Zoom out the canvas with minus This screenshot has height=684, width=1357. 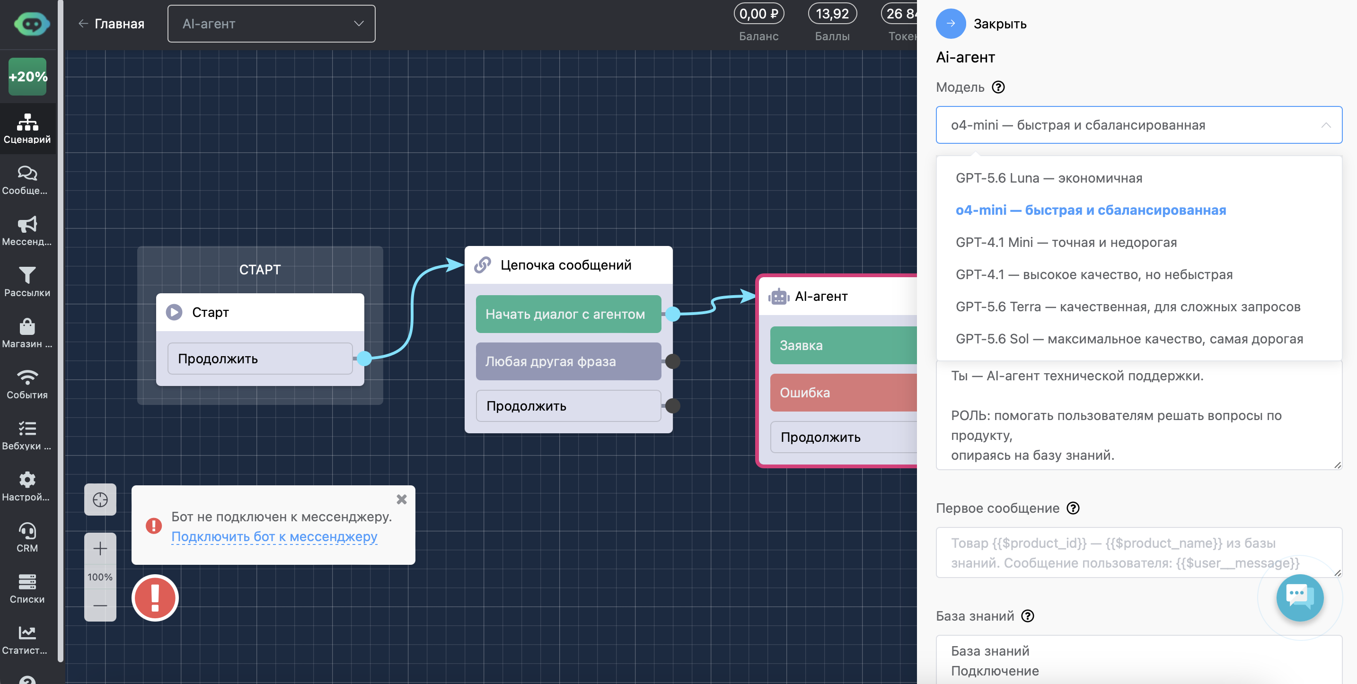coord(100,605)
